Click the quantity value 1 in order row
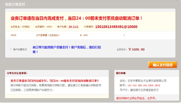This screenshot has height=103, width=181. click(124, 35)
